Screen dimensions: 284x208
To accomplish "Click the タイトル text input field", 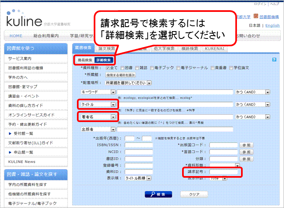I will (x=175, y=104).
